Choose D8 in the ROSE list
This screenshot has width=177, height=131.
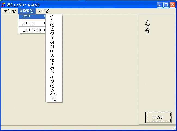pyautogui.click(x=54, y=82)
